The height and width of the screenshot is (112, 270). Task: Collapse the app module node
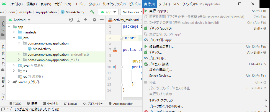click(x=9, y=27)
